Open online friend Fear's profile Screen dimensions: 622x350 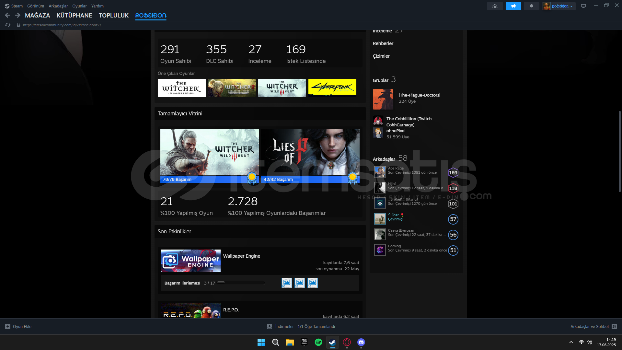(x=416, y=219)
